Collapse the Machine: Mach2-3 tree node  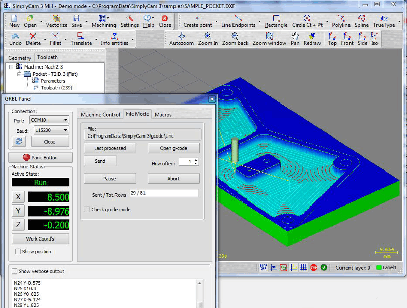pos(11,67)
